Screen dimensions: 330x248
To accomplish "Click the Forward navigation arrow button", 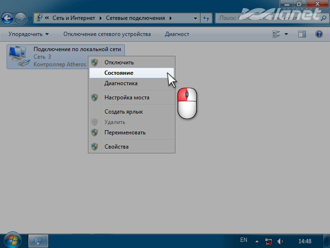I will tap(21, 18).
